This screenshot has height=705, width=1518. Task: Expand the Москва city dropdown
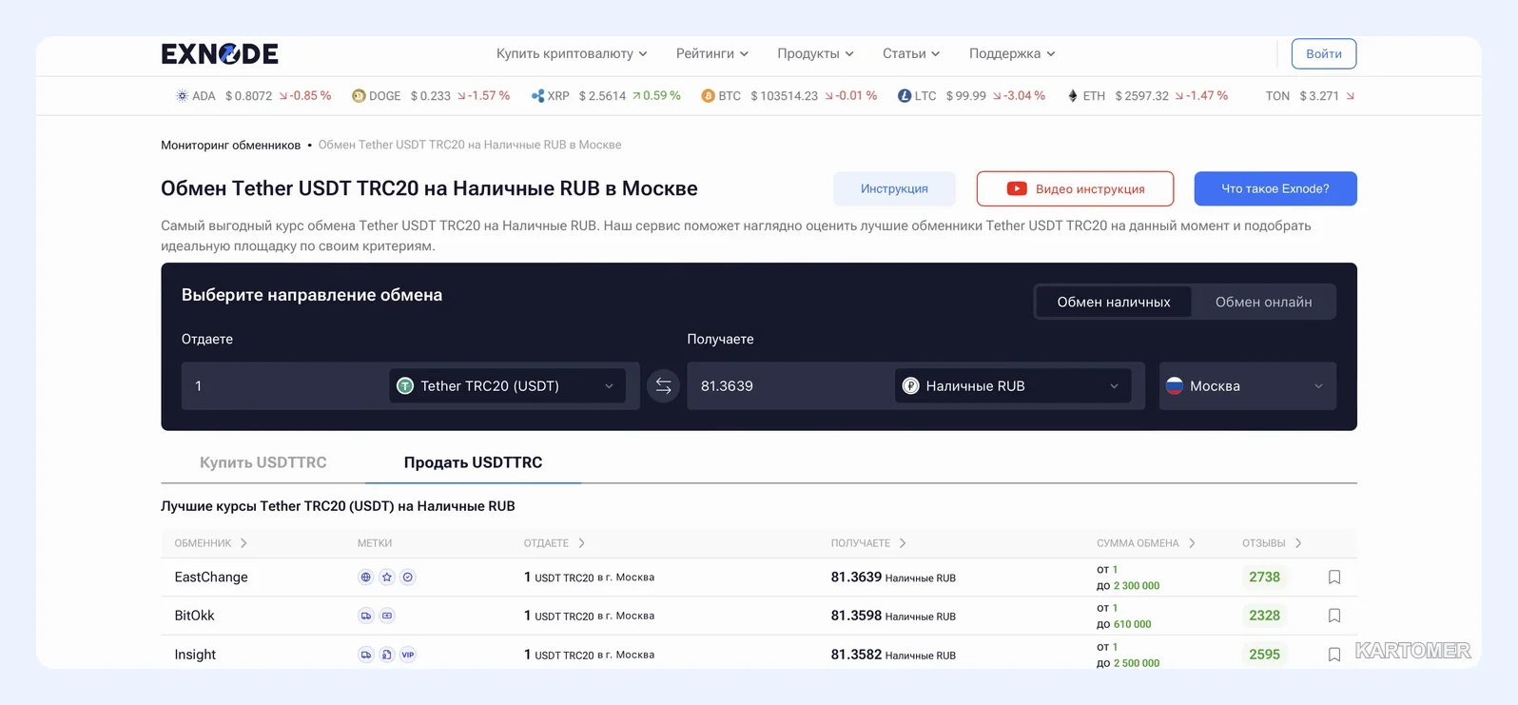(1248, 386)
